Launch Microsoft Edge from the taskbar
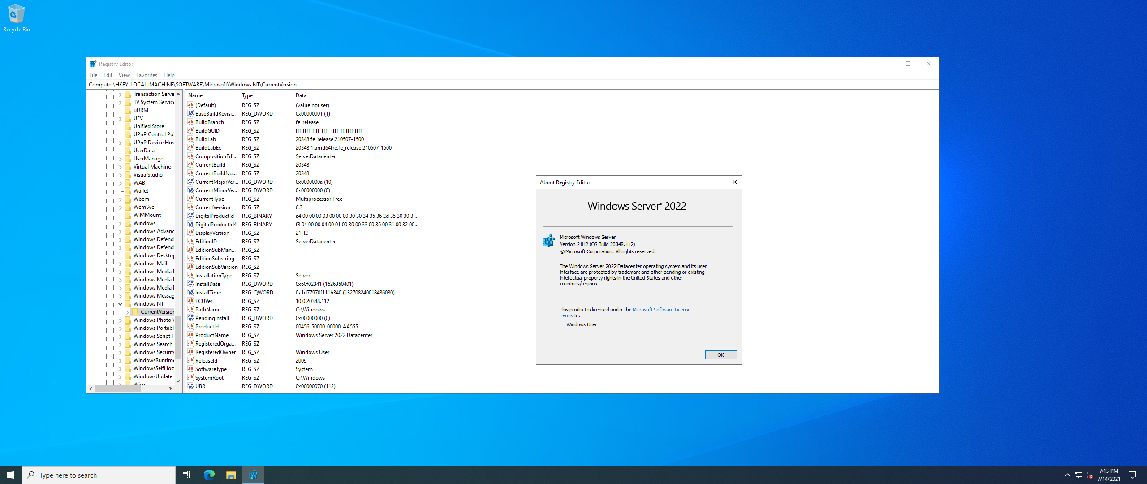The height and width of the screenshot is (484, 1147). [209, 475]
